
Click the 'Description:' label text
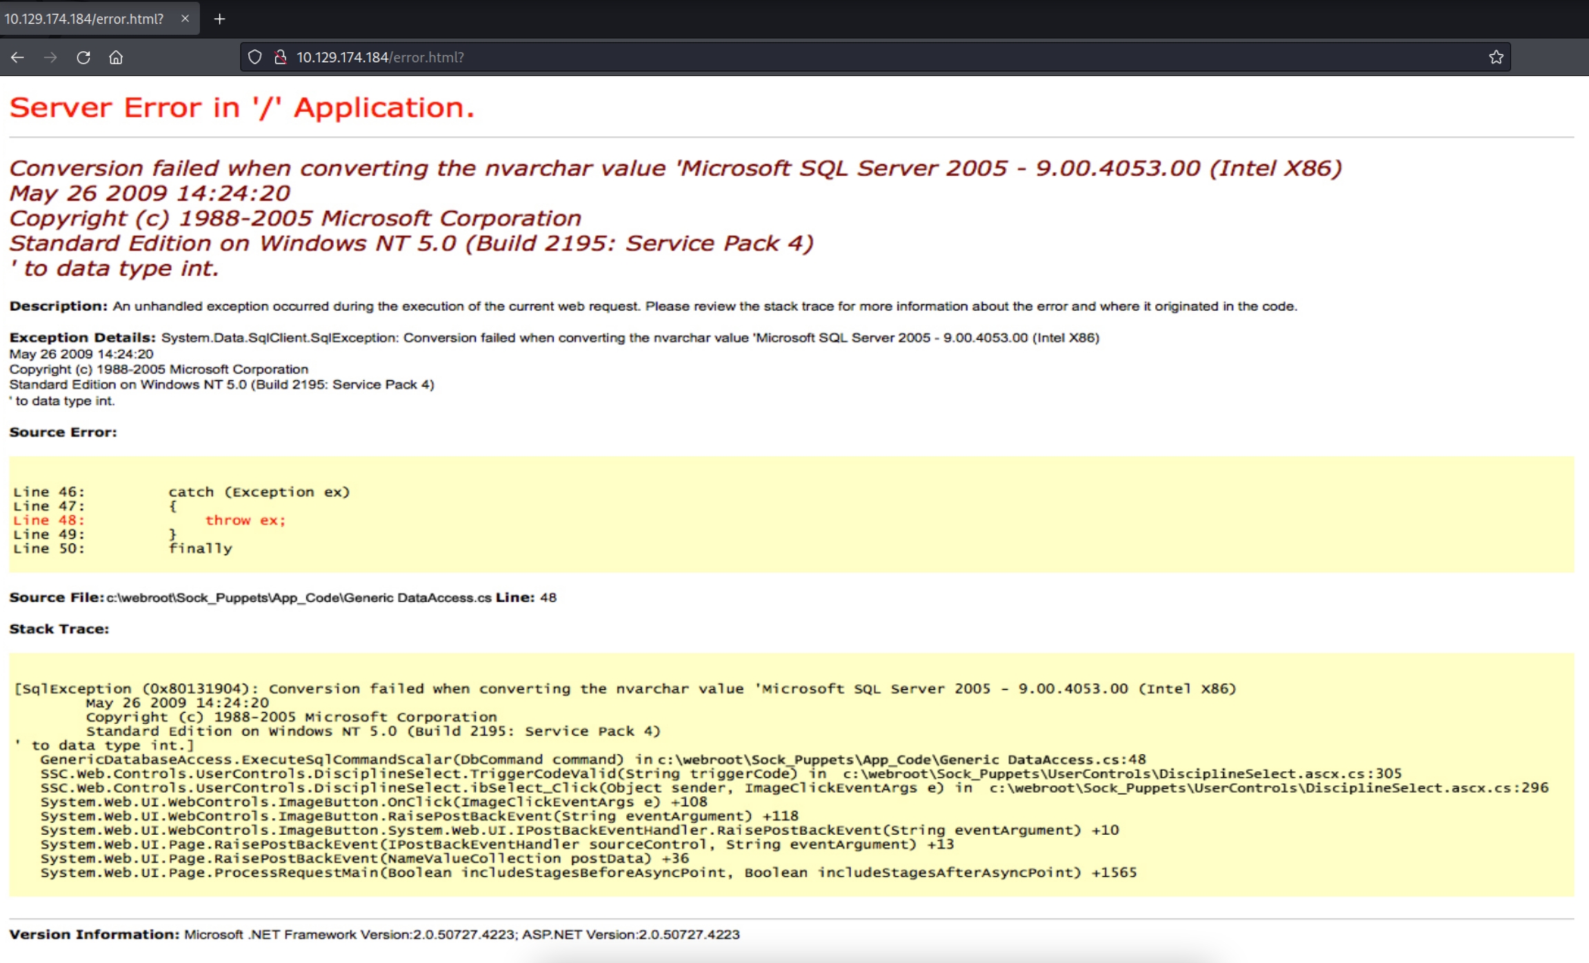tap(58, 306)
